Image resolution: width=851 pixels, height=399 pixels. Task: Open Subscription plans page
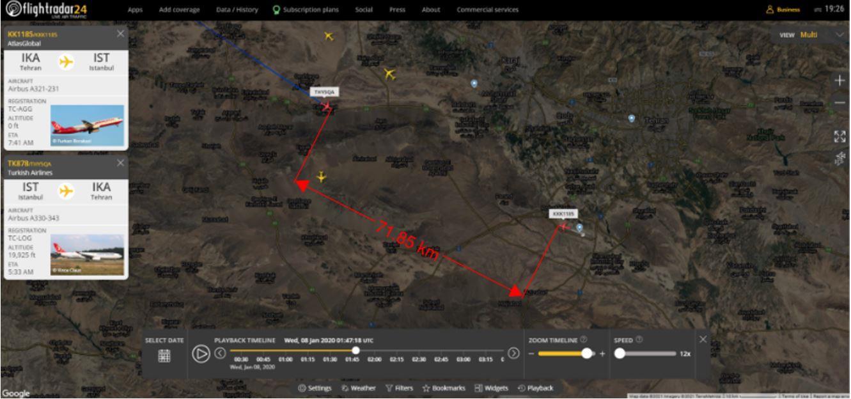306,10
